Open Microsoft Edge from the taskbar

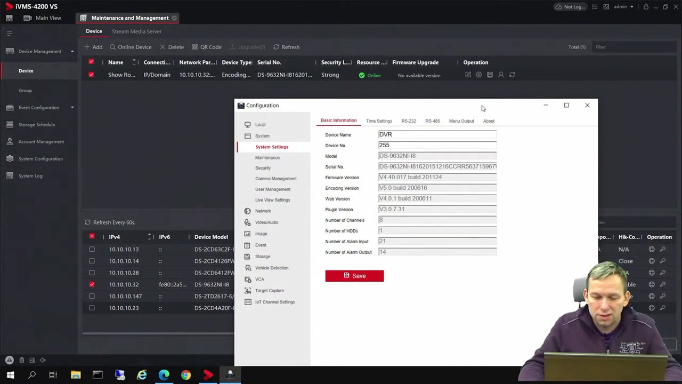click(164, 375)
